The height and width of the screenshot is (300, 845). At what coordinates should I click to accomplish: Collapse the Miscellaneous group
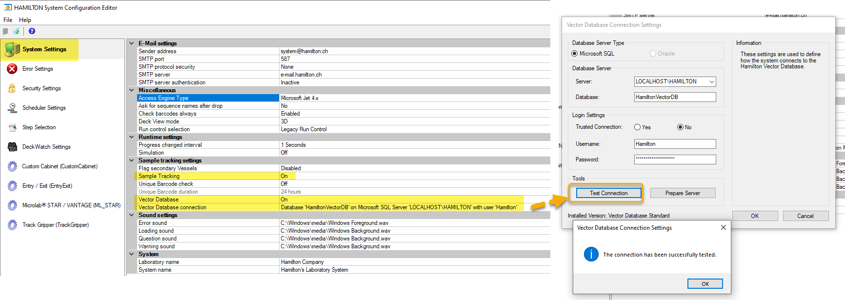[131, 90]
